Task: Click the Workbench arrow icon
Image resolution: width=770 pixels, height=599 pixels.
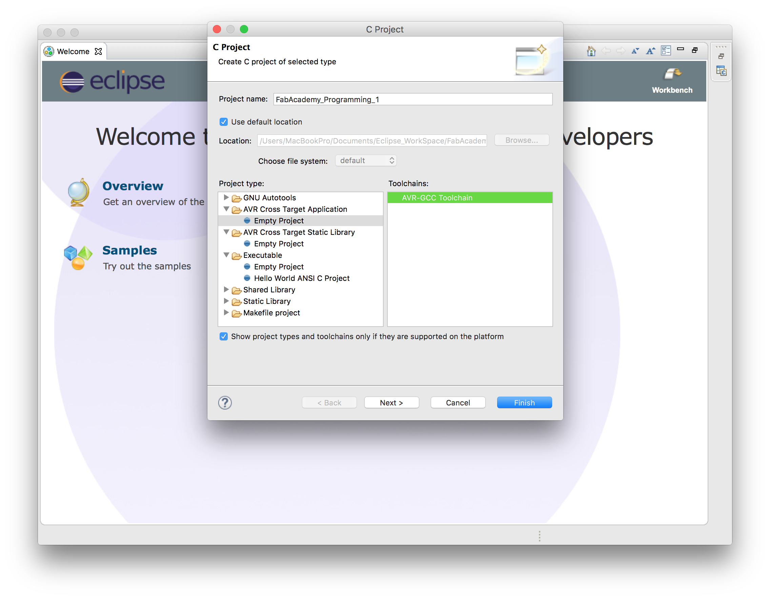Action: click(672, 74)
